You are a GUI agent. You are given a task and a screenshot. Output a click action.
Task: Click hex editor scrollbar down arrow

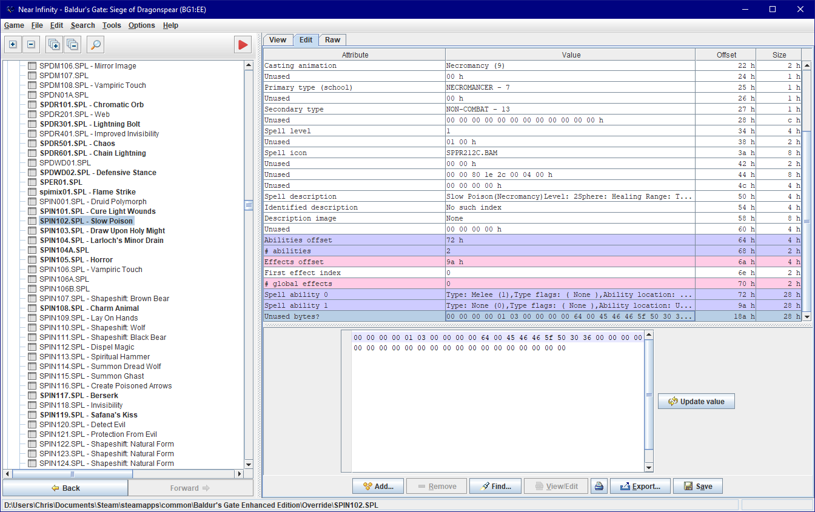click(x=649, y=467)
